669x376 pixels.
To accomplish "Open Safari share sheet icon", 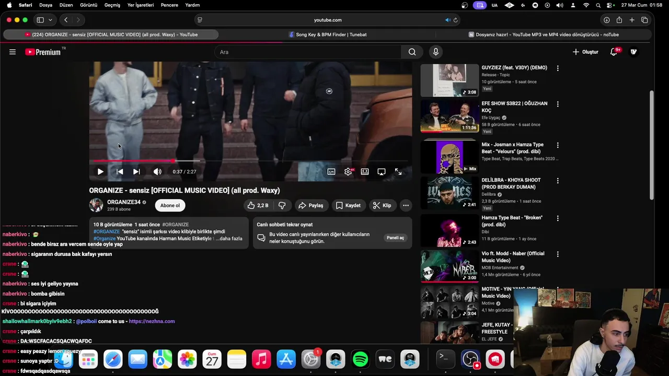I will [619, 20].
